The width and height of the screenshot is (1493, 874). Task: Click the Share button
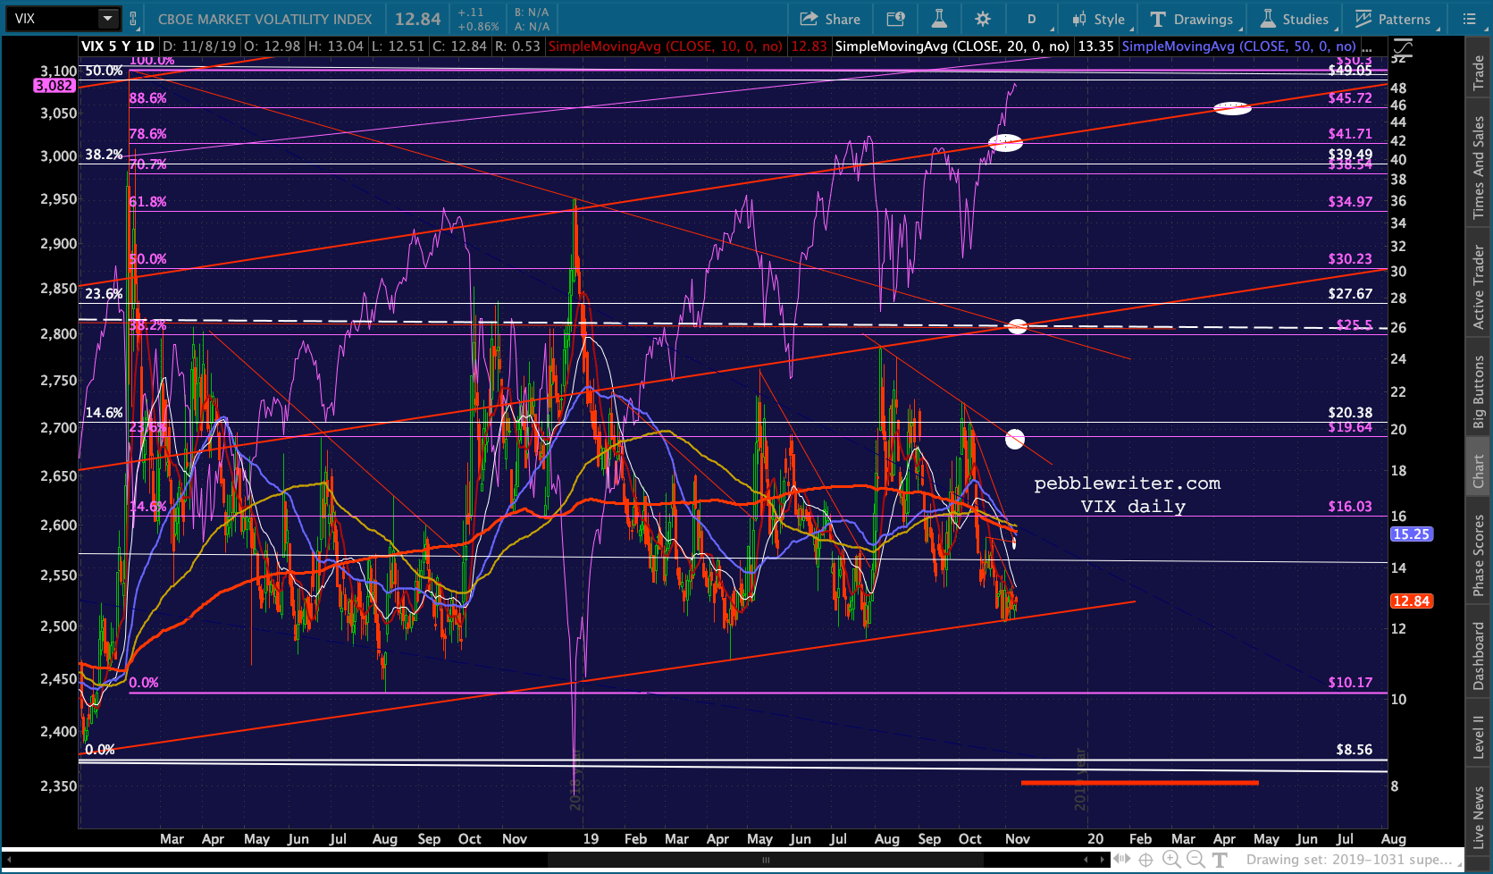830,19
